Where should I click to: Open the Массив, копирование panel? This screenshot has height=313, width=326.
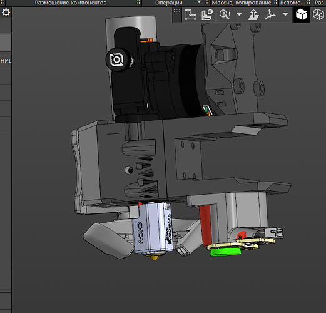point(242,3)
